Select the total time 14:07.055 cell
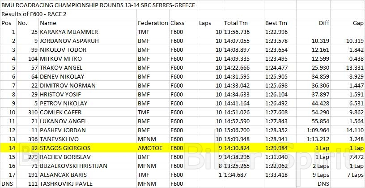The height and width of the screenshot is (188, 365). tap(237, 41)
